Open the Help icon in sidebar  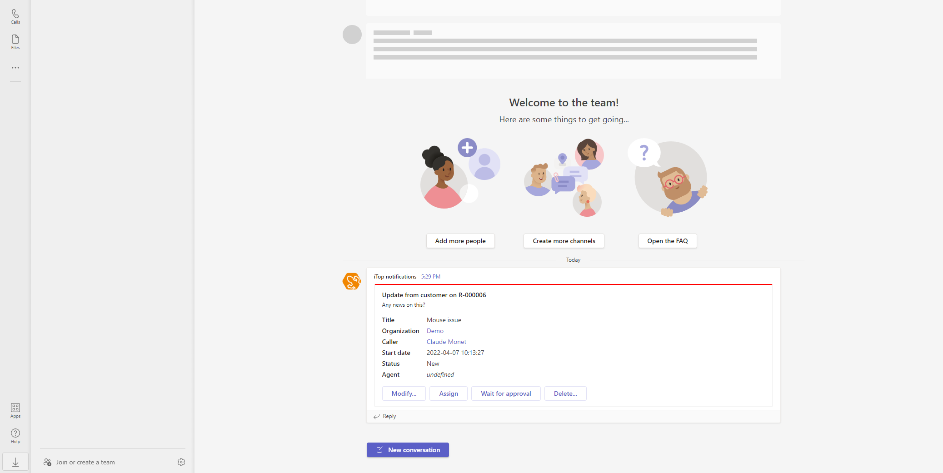pos(15,435)
